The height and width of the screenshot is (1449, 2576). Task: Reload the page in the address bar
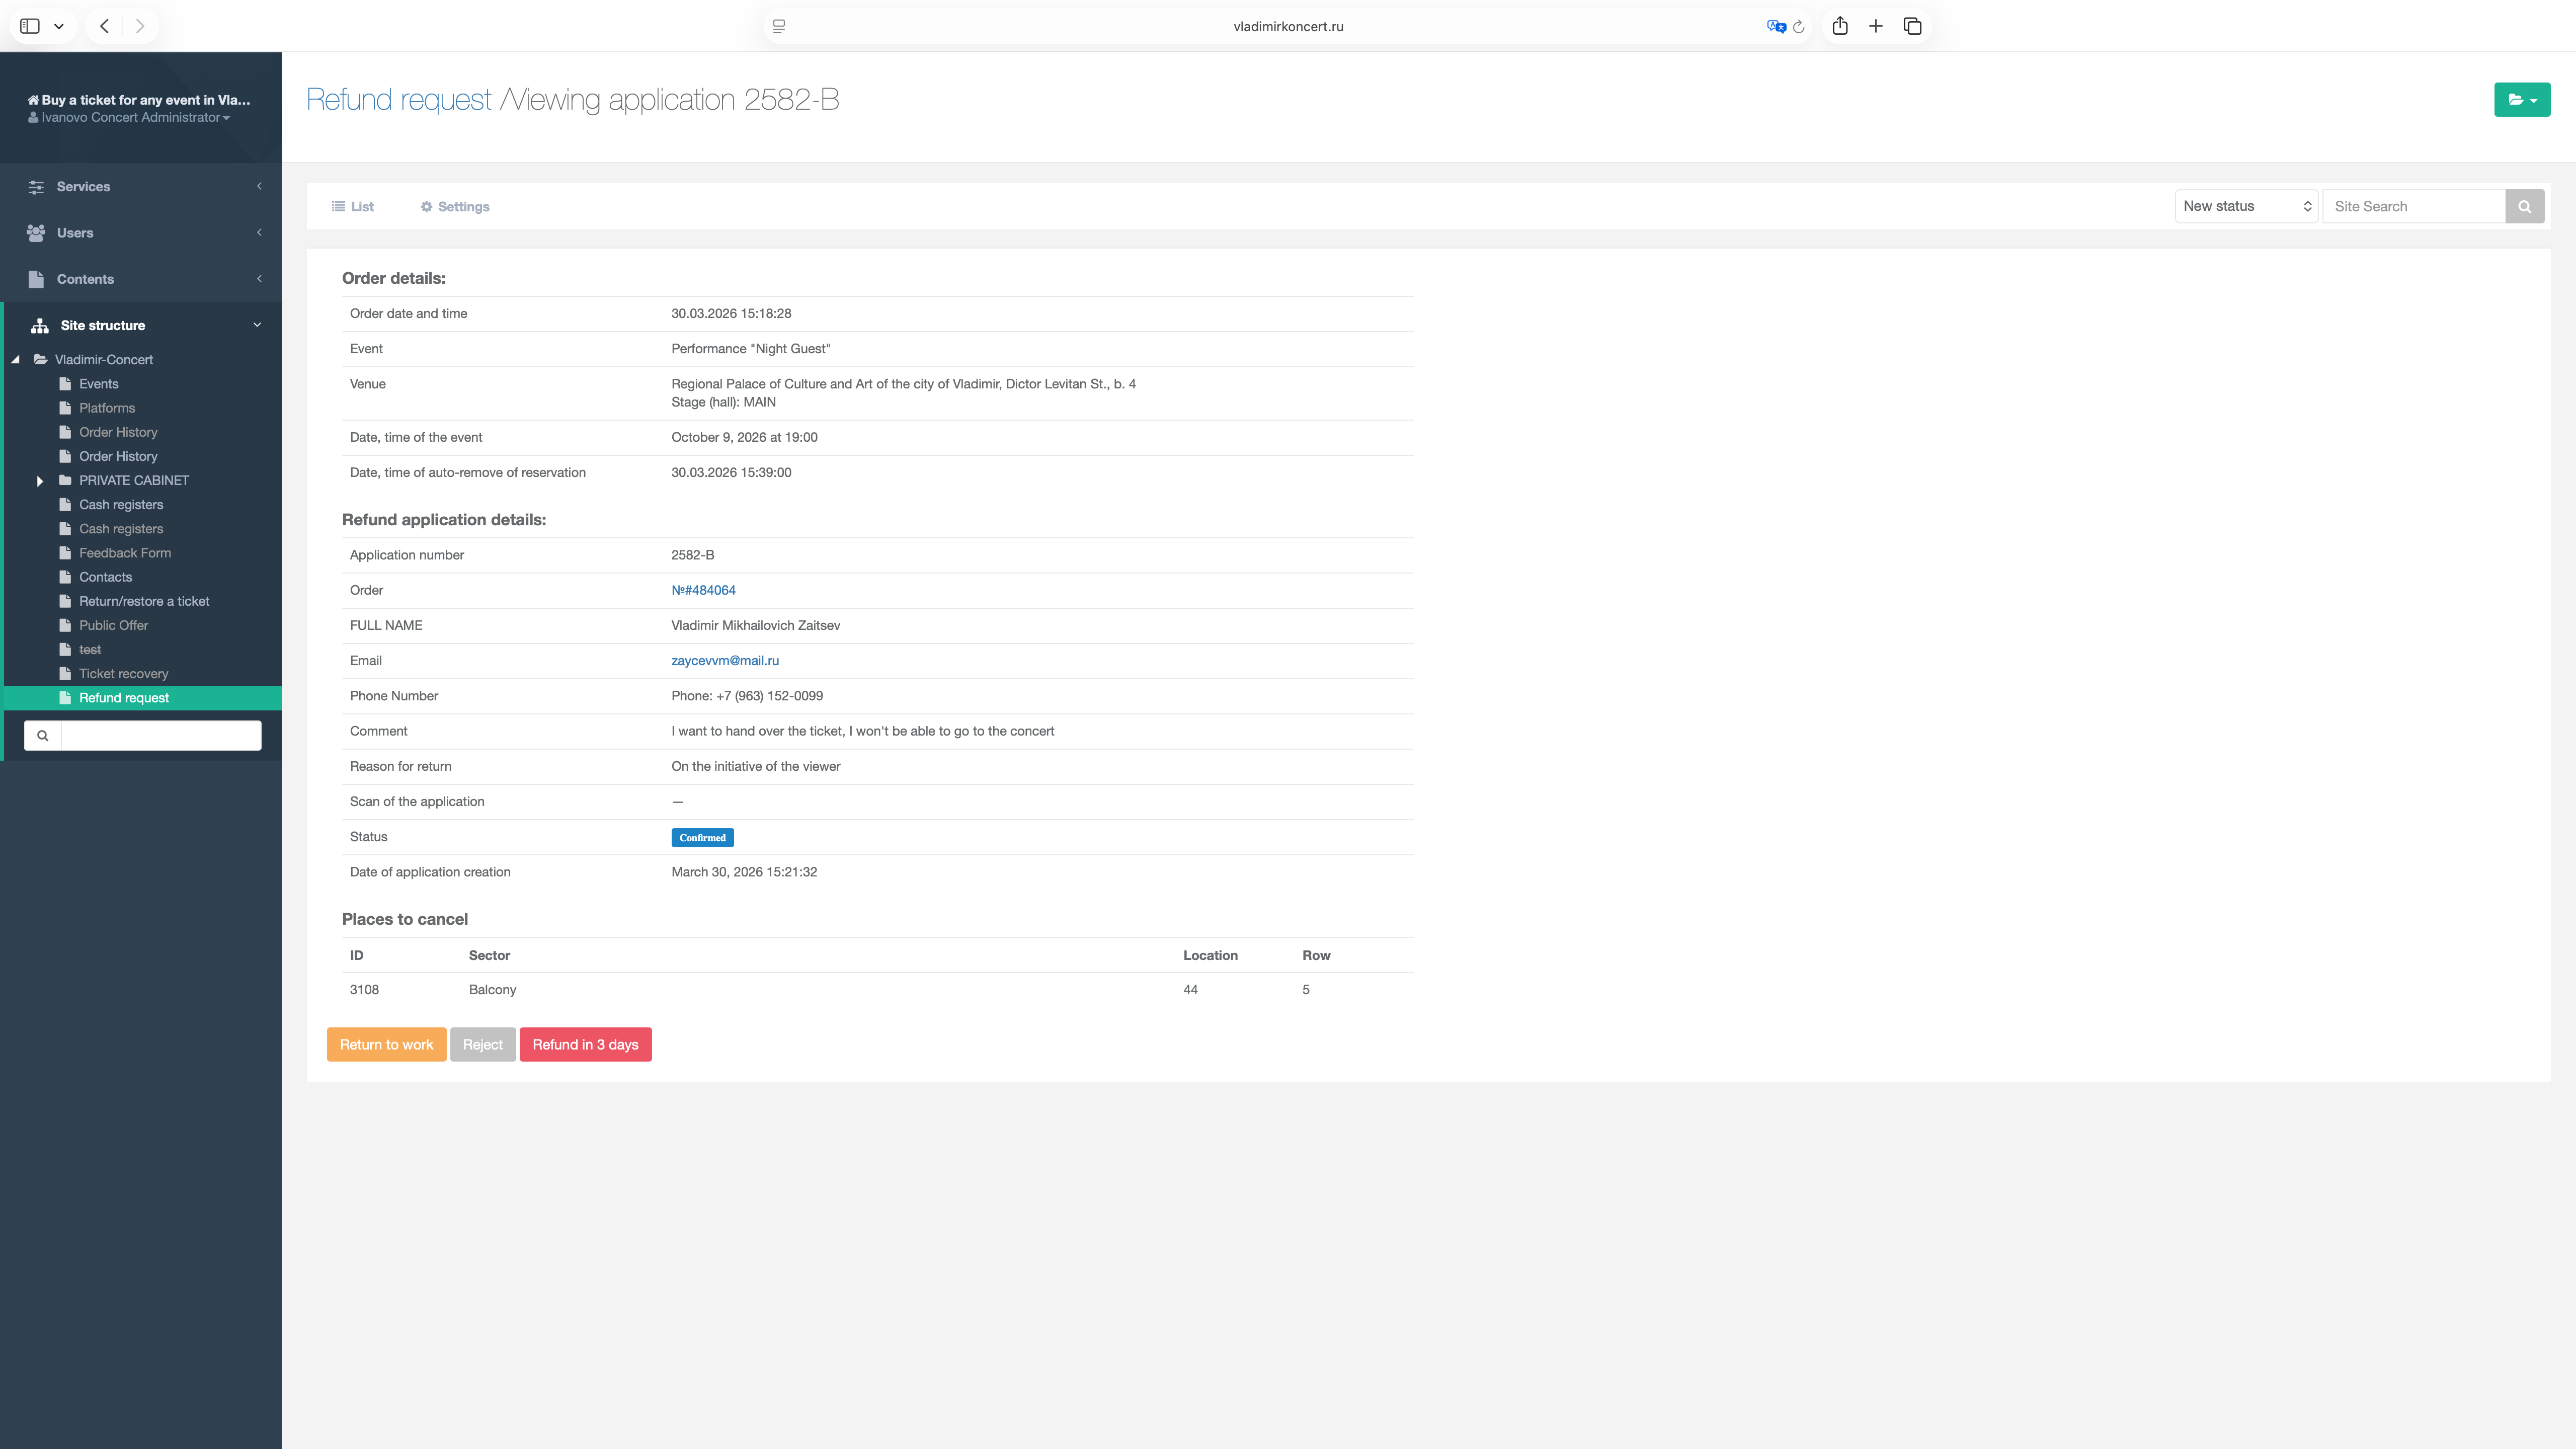coord(1799,27)
